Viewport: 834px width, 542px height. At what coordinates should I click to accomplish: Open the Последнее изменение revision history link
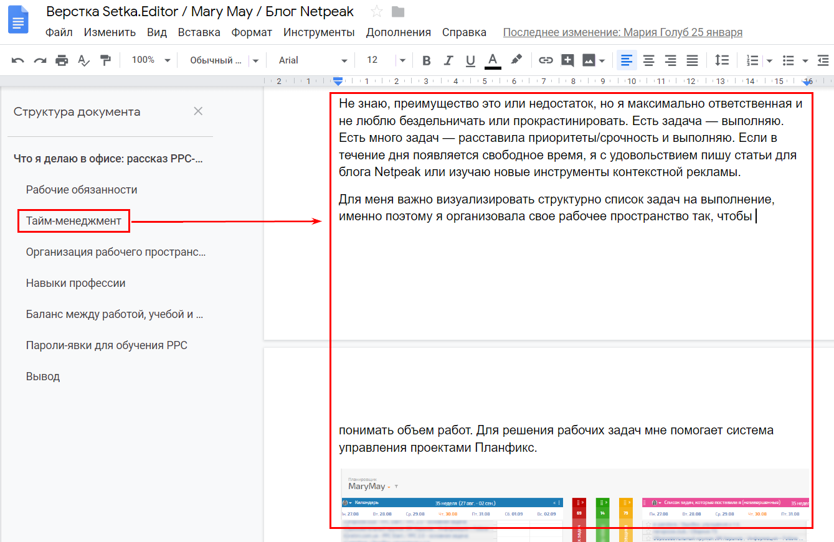[623, 32]
